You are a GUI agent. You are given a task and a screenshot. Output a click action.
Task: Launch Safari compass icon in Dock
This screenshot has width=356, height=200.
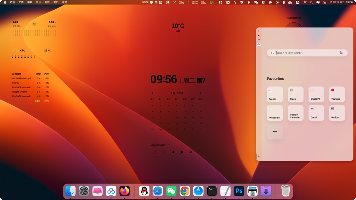[x=158, y=191]
